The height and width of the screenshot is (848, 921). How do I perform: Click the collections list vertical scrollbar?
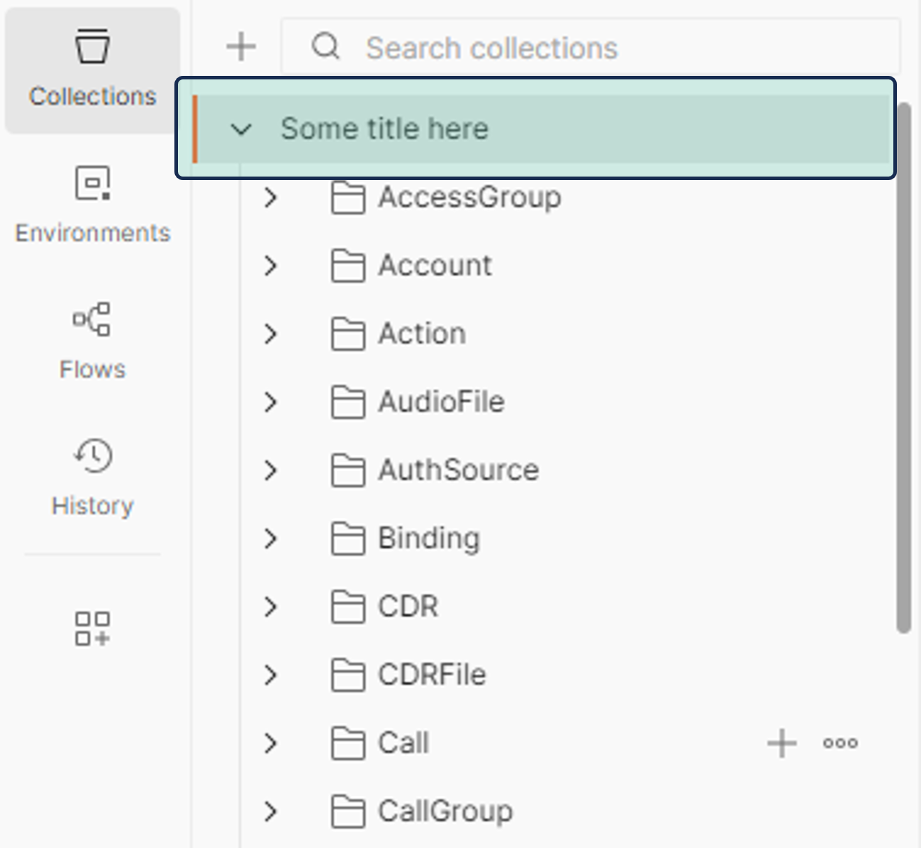tap(903, 367)
